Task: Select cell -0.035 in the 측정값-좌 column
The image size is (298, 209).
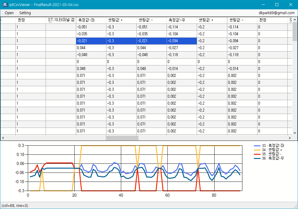Action: pos(91,34)
